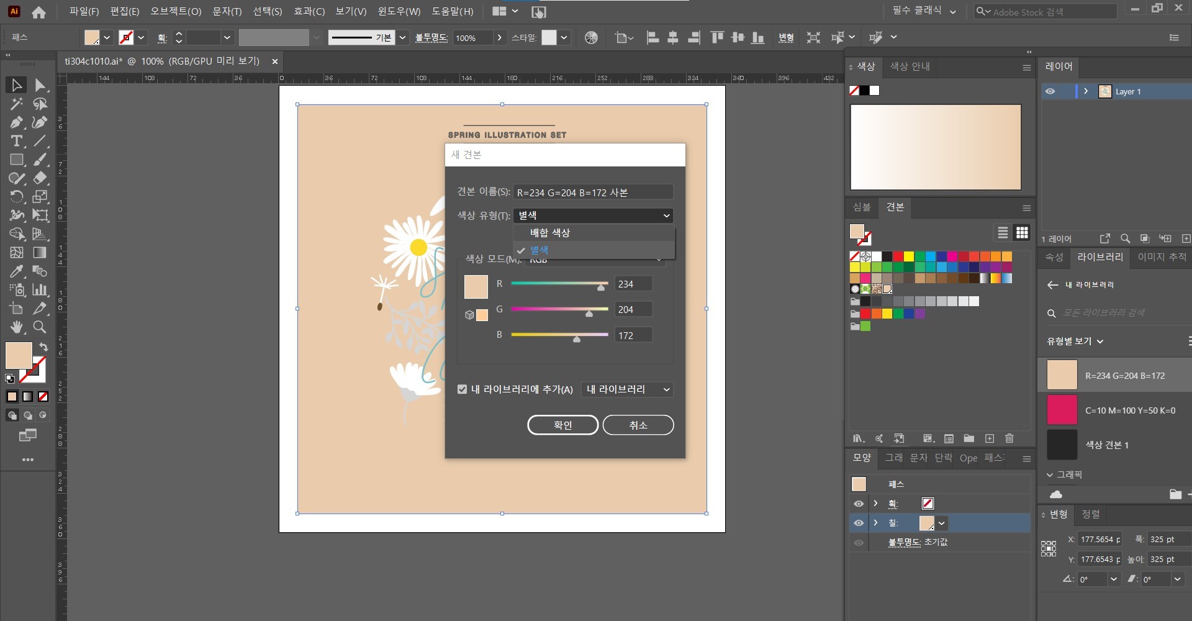Select the Magic Wand tool
Screen dimensions: 1192x621
[16, 104]
